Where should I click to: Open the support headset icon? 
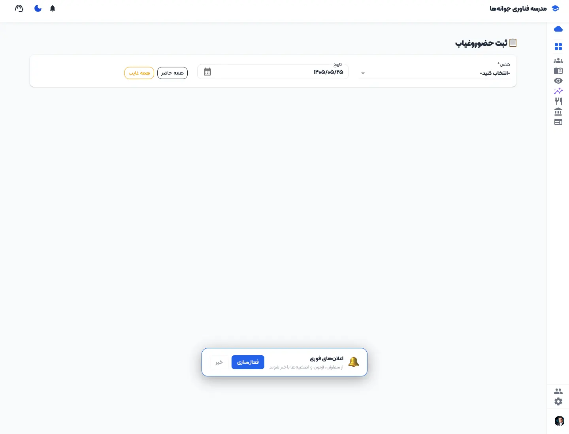point(19,8)
